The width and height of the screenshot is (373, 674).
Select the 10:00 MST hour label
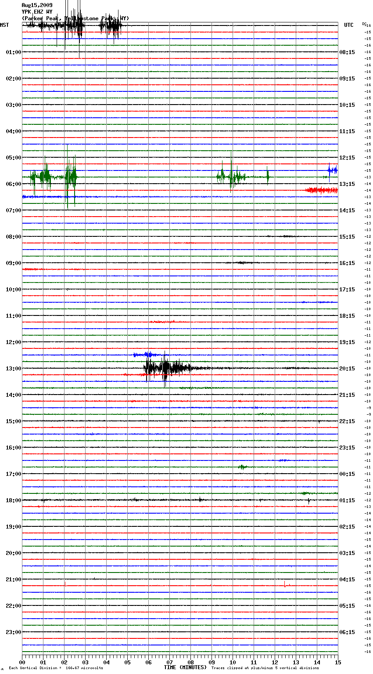[x=14, y=290]
